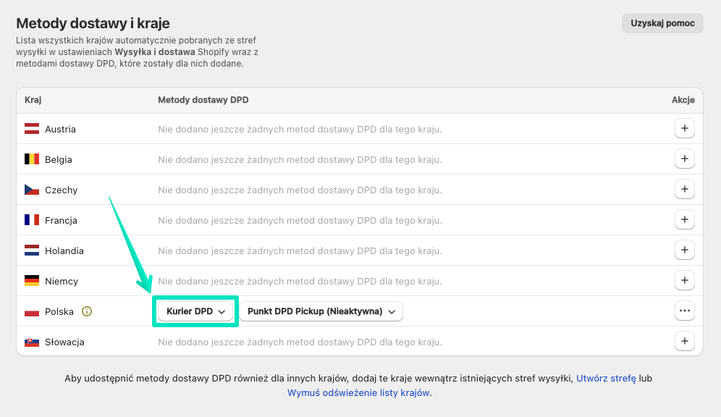Click the Metody dostawy DPD column header

pyautogui.click(x=203, y=100)
